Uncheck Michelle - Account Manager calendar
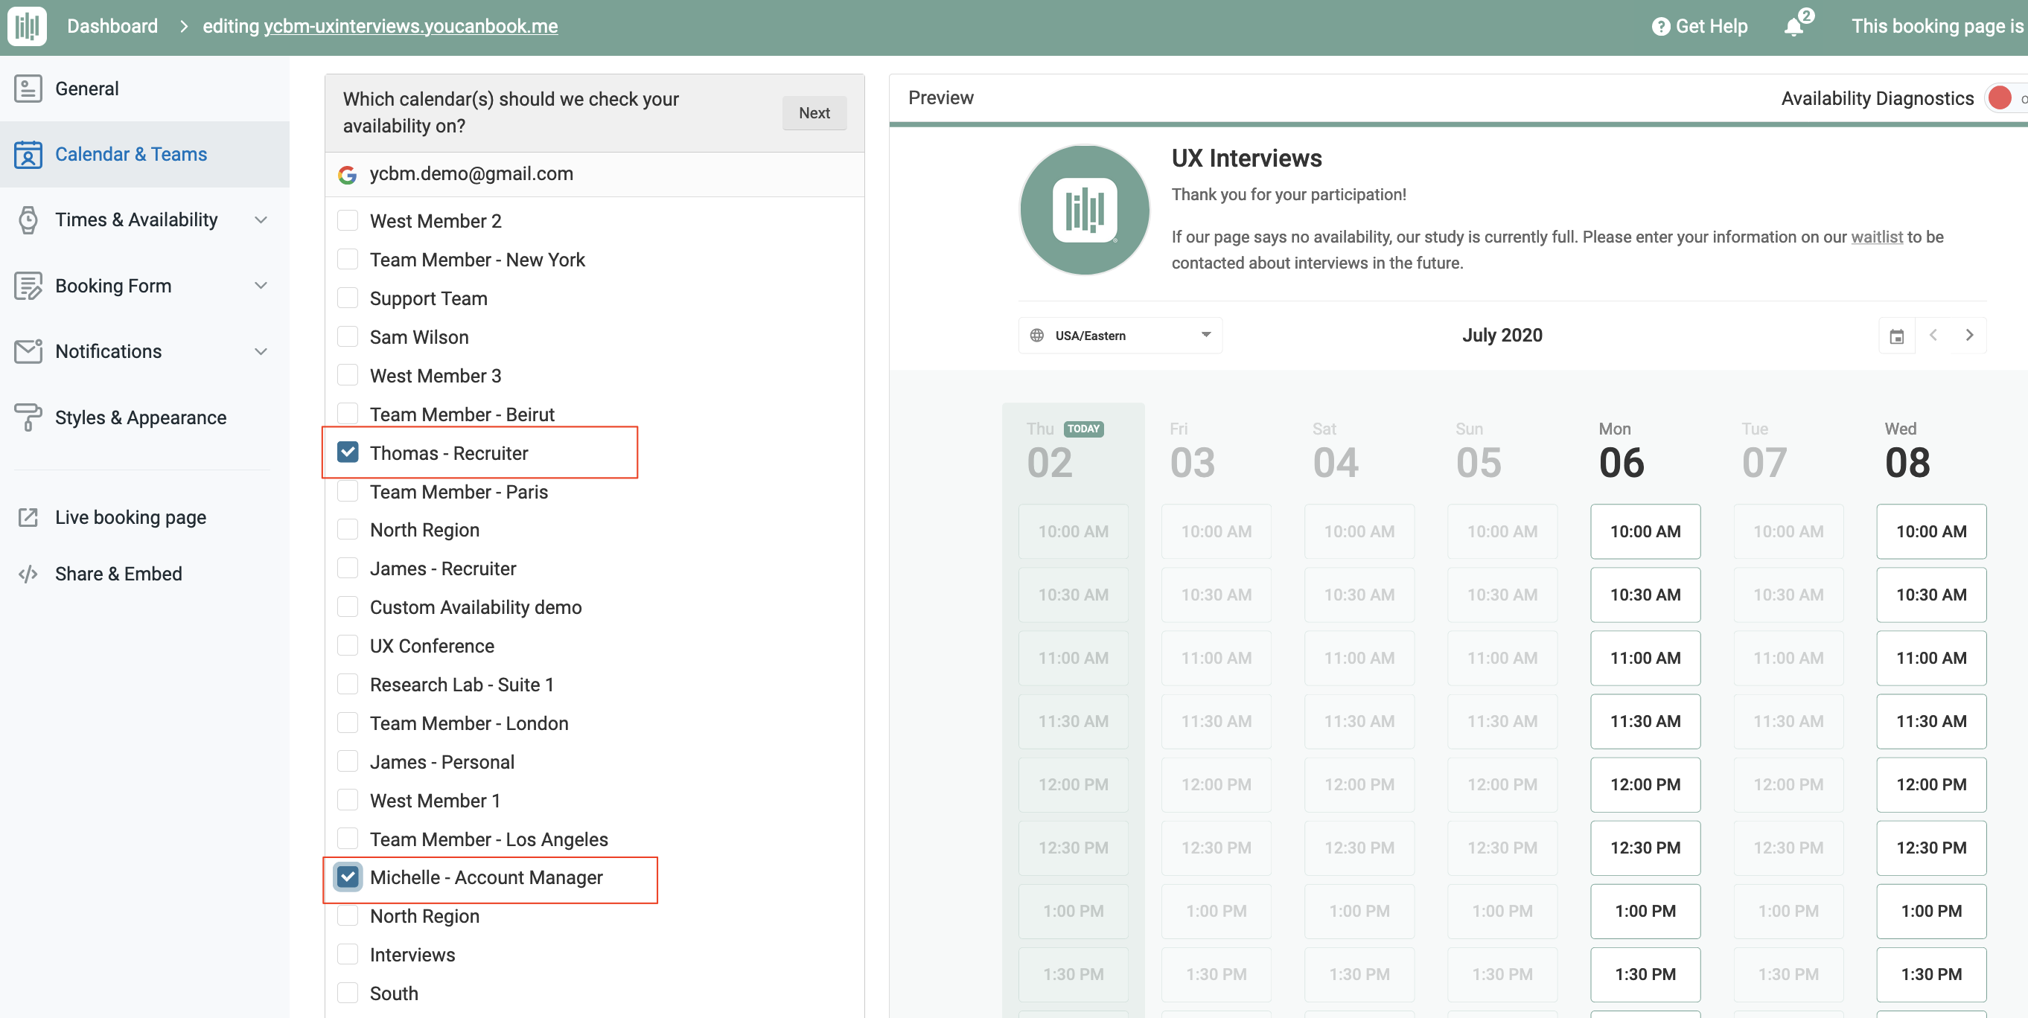 tap(348, 877)
